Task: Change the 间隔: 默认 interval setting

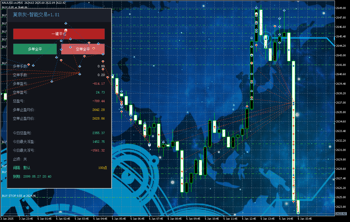Action: tap(21, 168)
